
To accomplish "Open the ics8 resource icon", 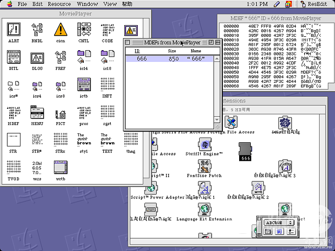I will (60, 86).
